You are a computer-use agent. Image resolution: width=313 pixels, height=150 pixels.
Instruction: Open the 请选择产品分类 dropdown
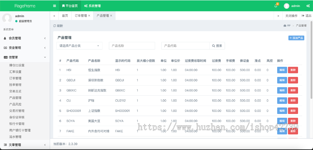point(79,46)
